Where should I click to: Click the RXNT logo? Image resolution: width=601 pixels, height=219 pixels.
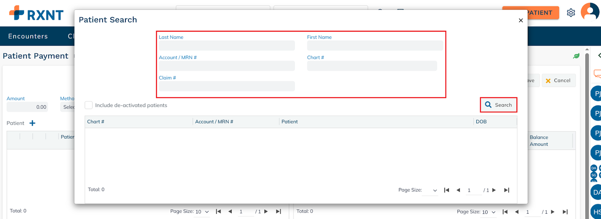(x=36, y=13)
